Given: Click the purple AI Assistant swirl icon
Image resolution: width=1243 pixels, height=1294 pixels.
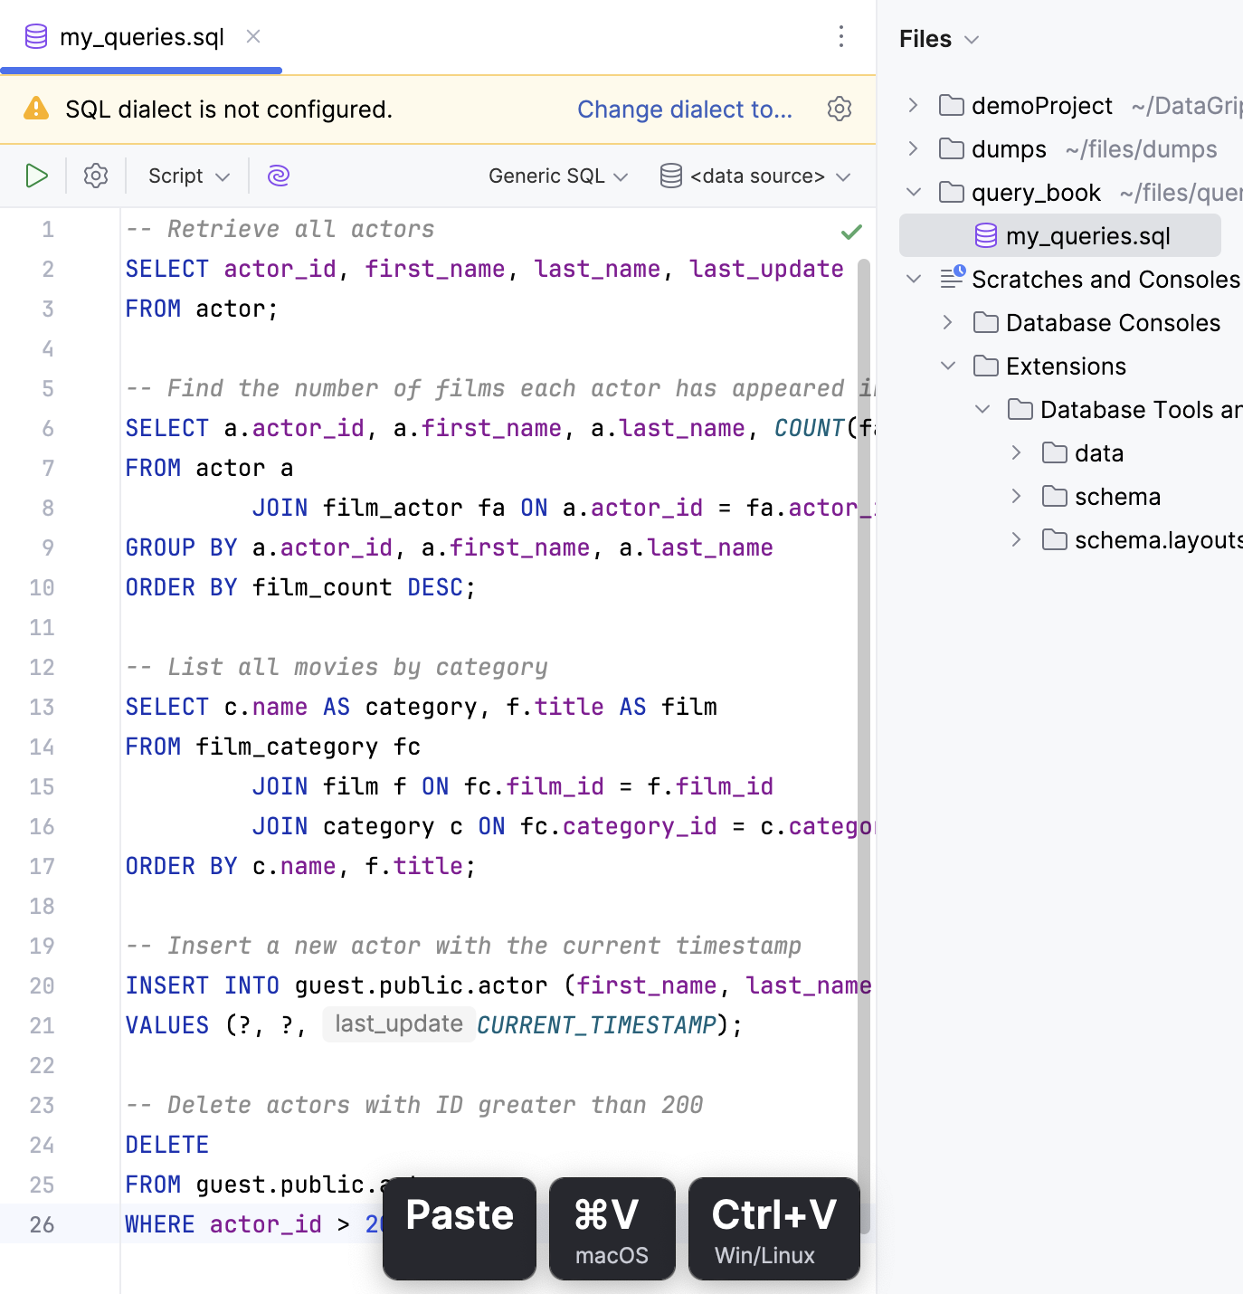Looking at the screenshot, I should pyautogui.click(x=279, y=176).
